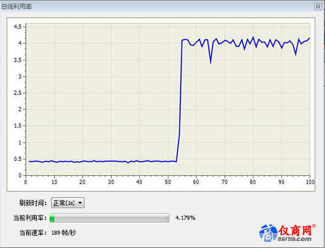325x248 pixels.
Task: Open the 861718.com watermark link
Action: 294,239
